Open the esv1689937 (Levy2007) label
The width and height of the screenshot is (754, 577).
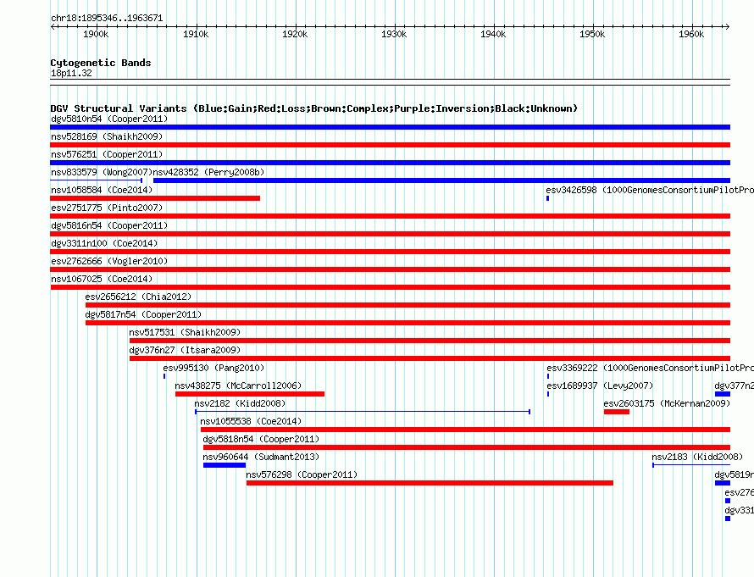600,386
